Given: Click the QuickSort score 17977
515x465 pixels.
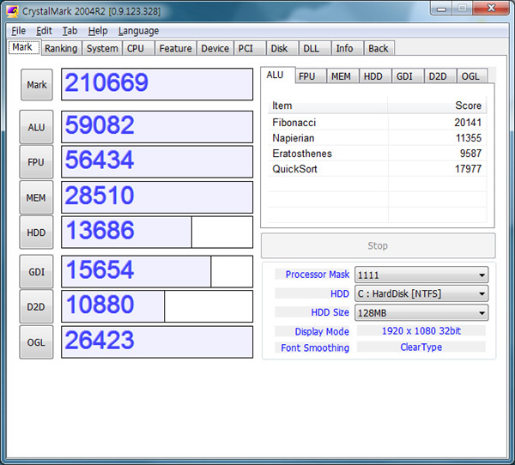Looking at the screenshot, I should tap(468, 169).
